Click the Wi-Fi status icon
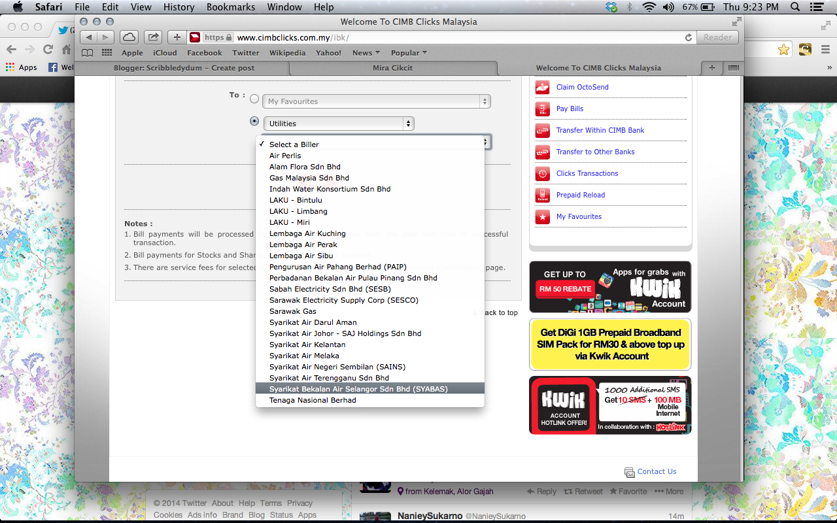 coord(649,7)
